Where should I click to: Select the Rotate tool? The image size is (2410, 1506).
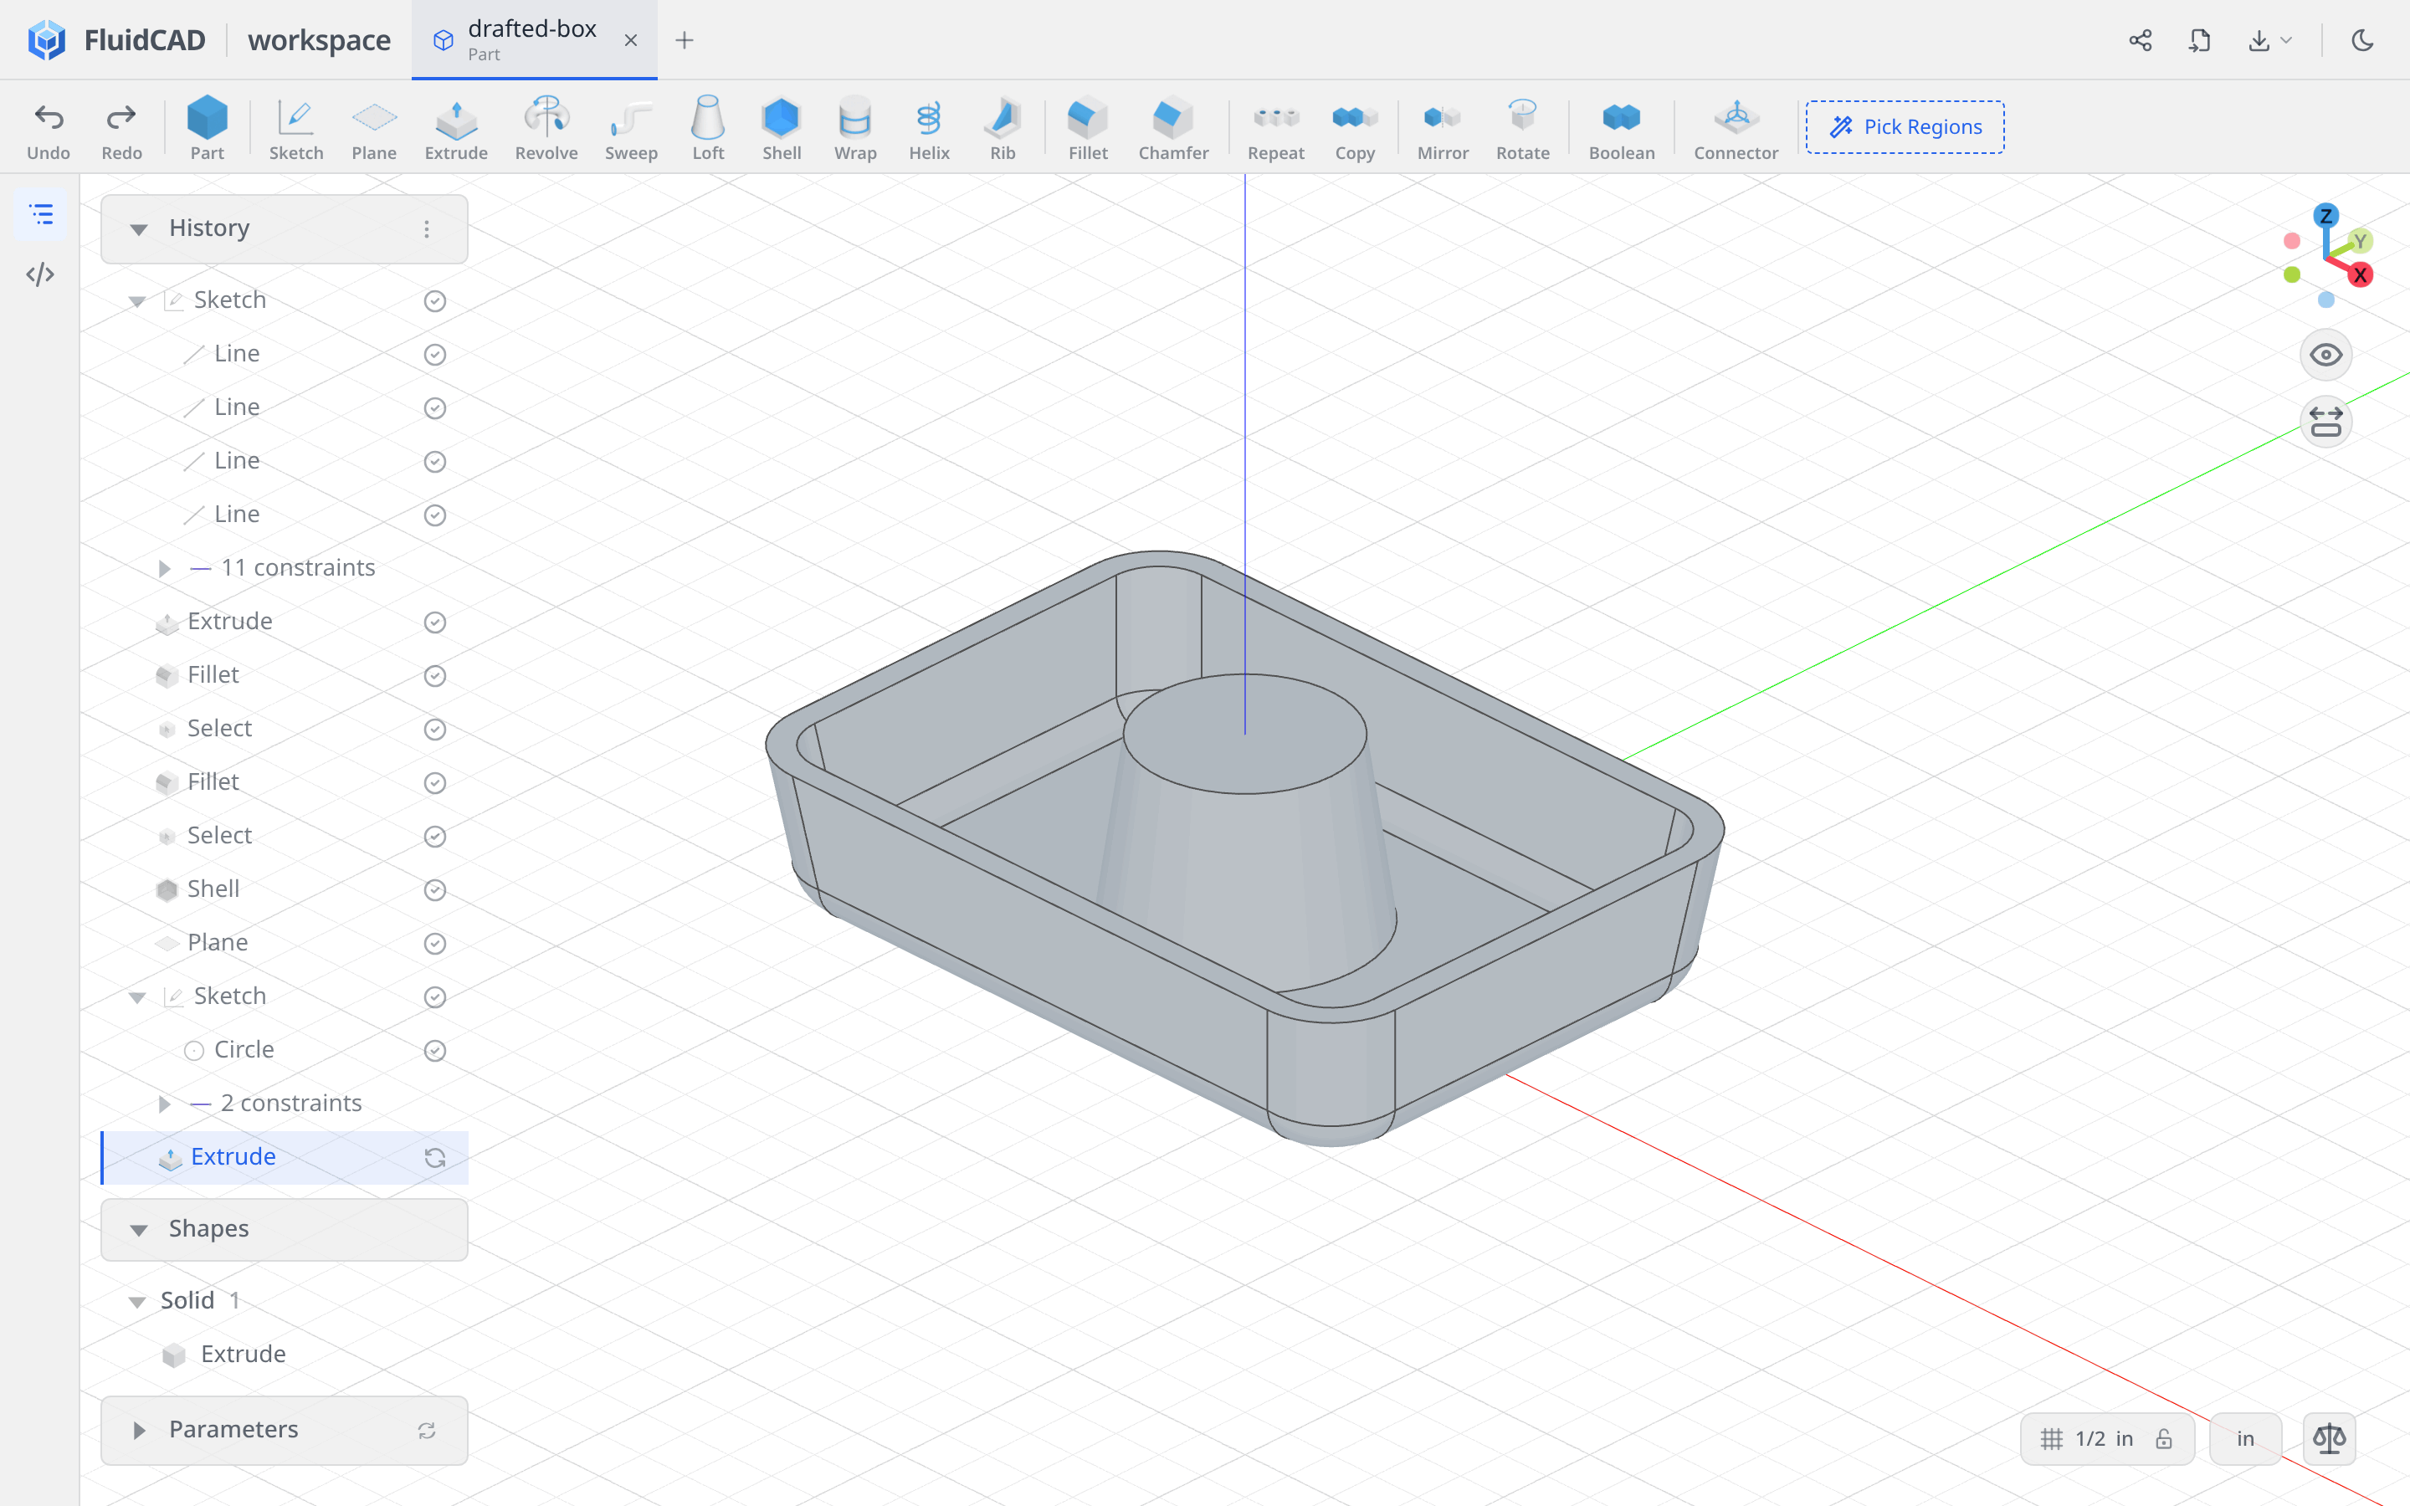[1523, 129]
